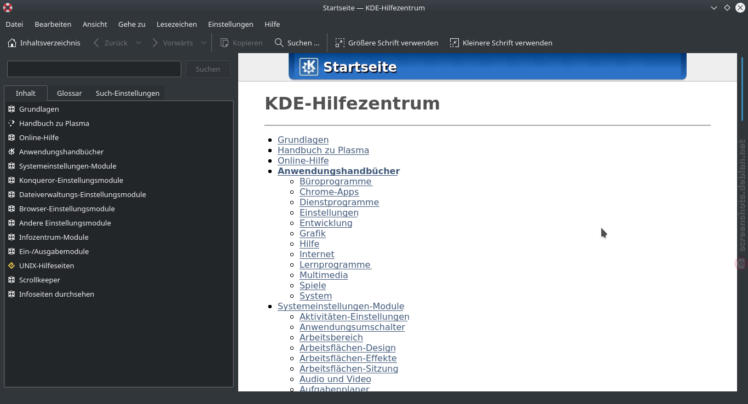Switch to the Such-Einstellungen tab
The width and height of the screenshot is (748, 404).
tap(128, 93)
